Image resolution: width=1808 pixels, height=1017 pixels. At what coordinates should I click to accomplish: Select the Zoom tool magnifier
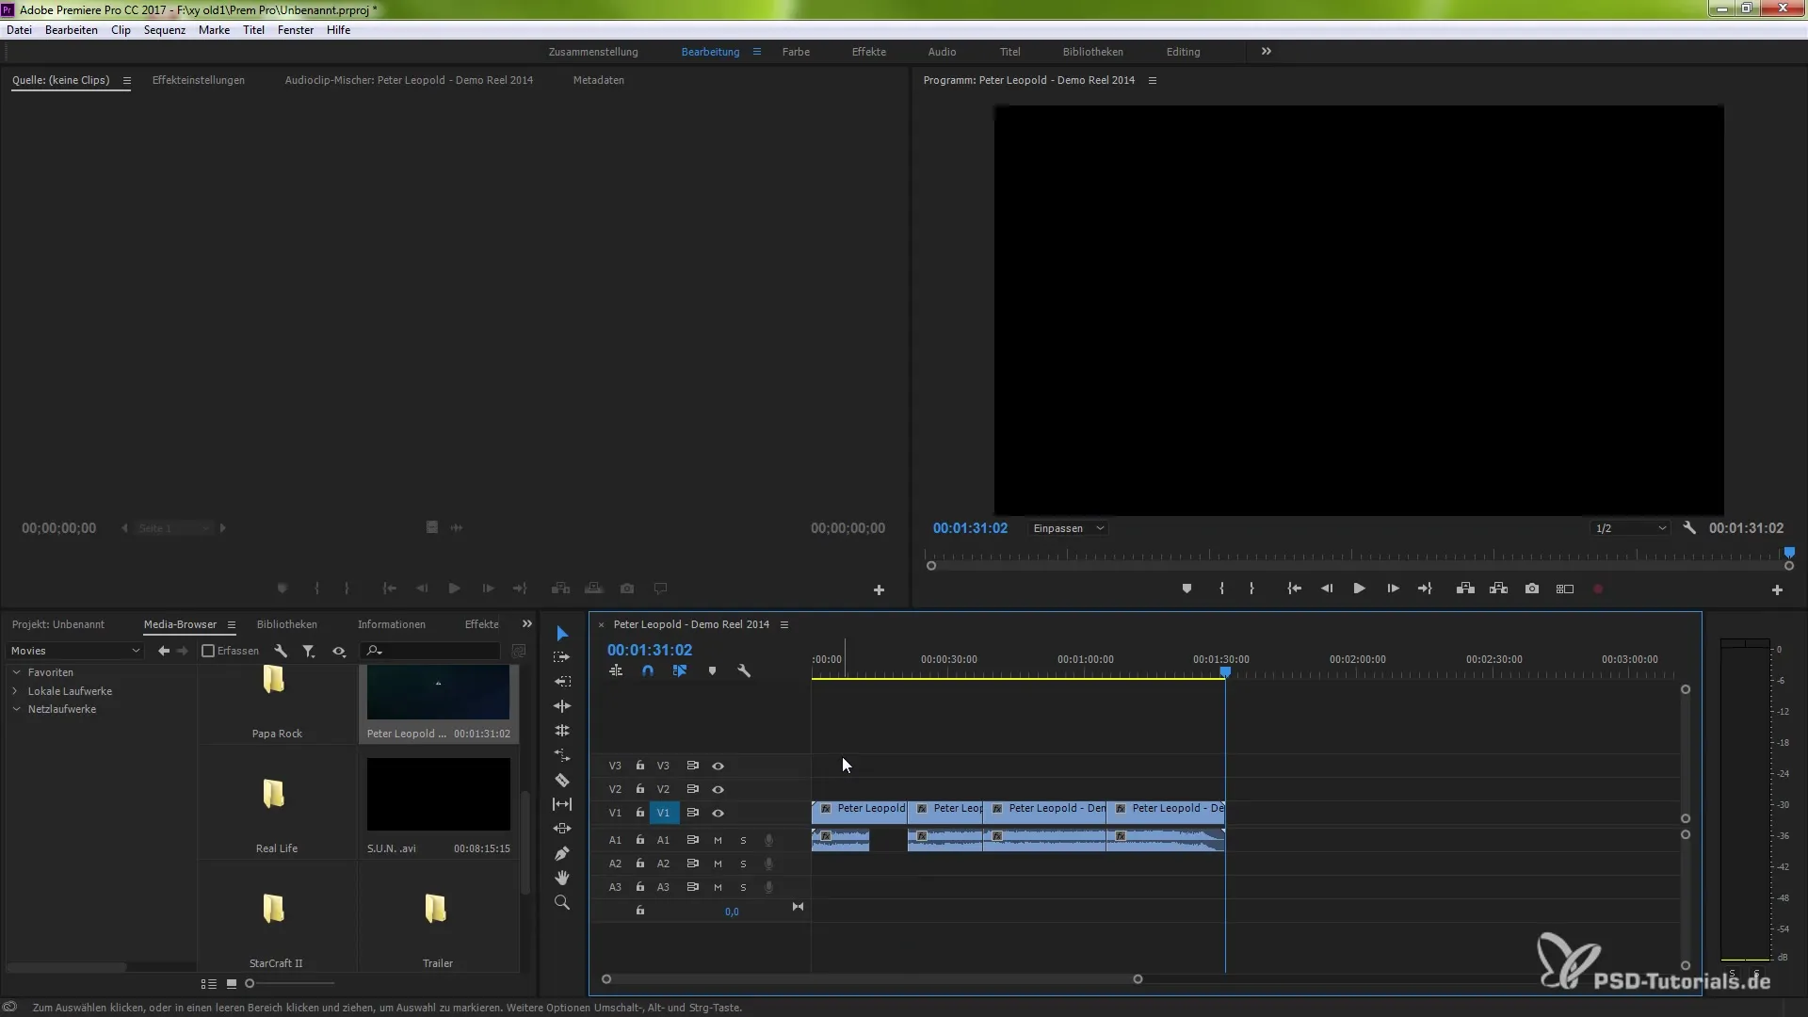(x=562, y=902)
